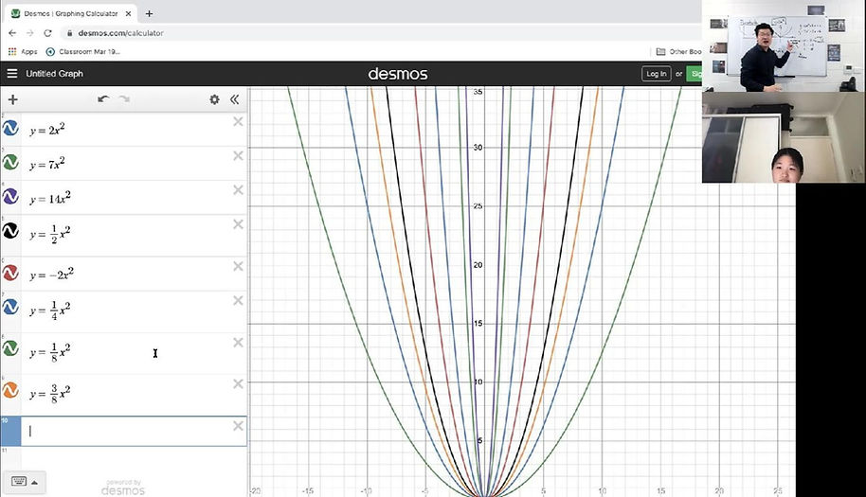Viewport: 866px width, 497px height.
Task: Edit the y = ½x² expression text
Action: [x=50, y=234]
